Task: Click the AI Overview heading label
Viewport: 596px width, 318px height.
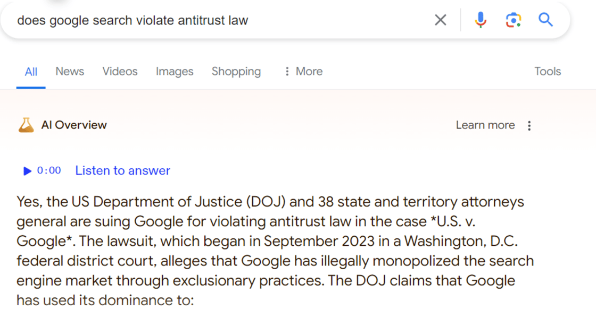Action: [x=74, y=125]
